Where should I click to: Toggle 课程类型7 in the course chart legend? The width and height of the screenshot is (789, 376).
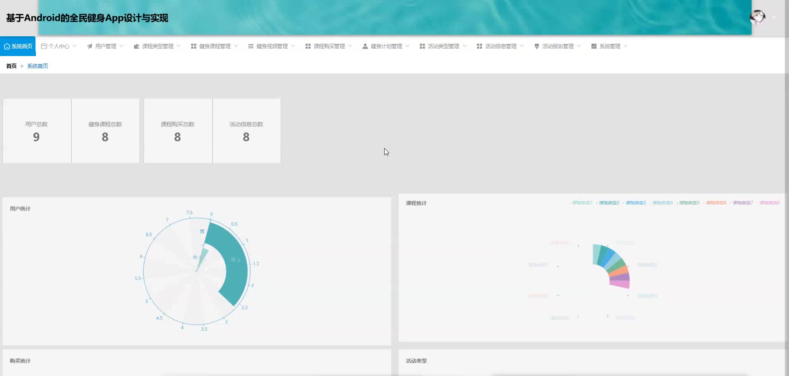[x=742, y=203]
